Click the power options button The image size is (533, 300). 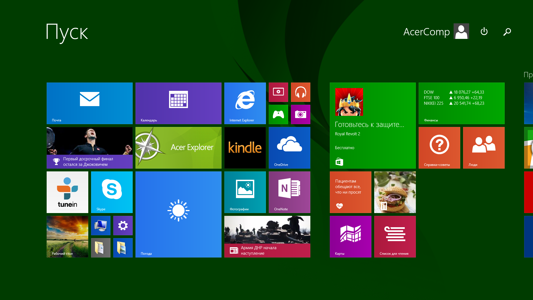coord(484,32)
